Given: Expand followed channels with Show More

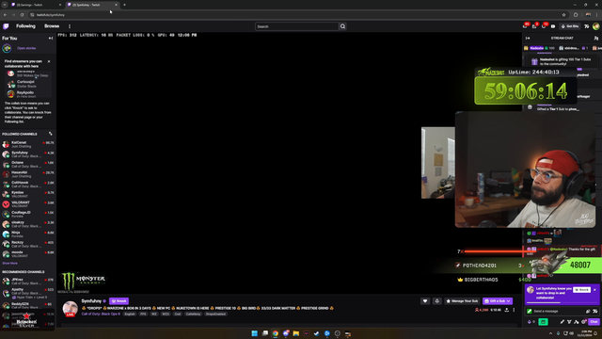Looking at the screenshot, I should coord(9,264).
